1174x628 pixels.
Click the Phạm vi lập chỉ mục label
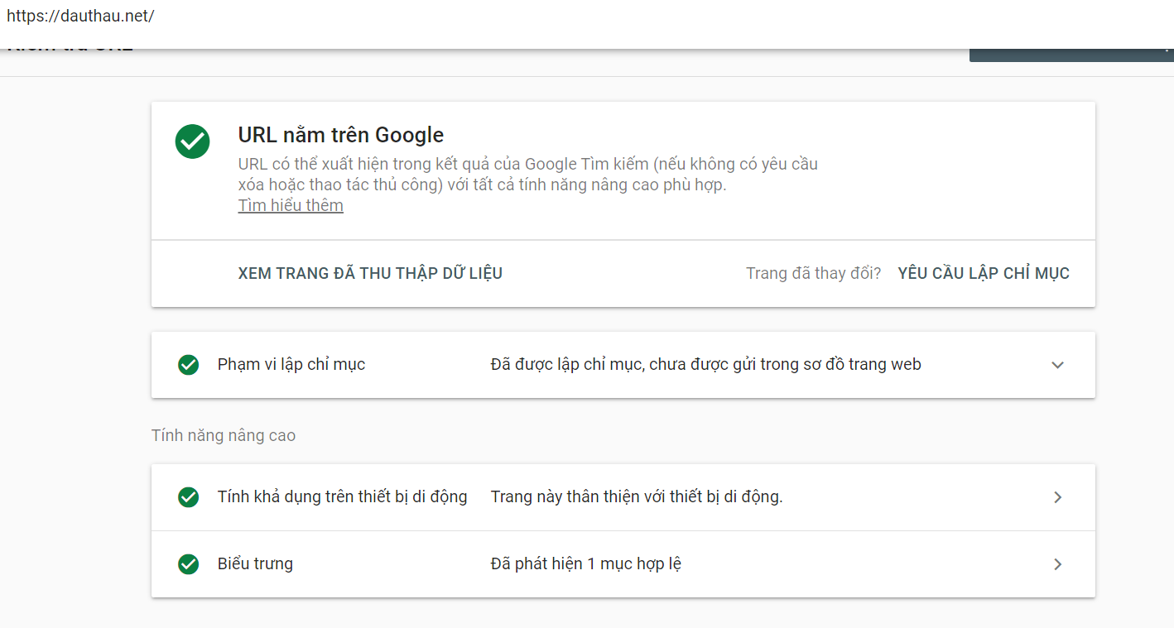tap(291, 365)
